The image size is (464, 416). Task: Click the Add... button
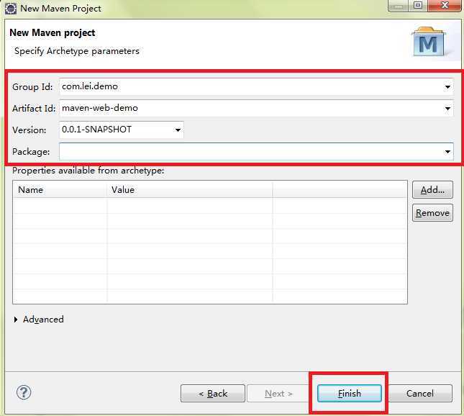[x=432, y=190]
